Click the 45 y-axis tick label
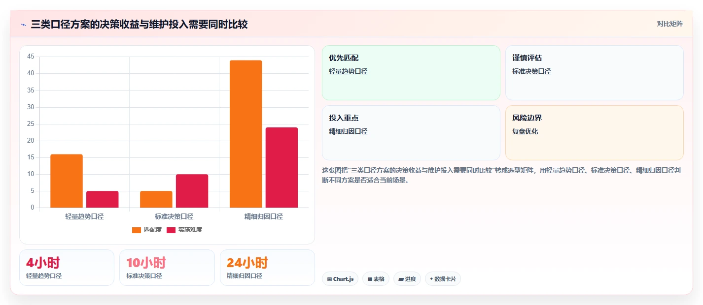The image size is (703, 305). [31, 57]
